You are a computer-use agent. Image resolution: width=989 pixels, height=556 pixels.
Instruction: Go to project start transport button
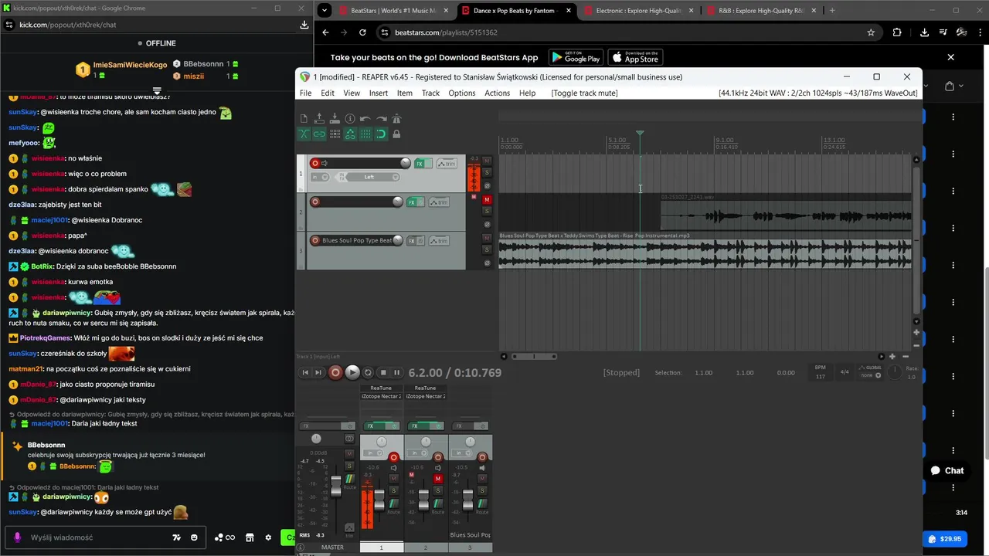tap(305, 372)
